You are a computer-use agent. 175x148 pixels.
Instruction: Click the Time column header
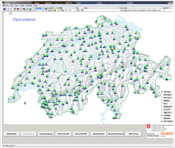79,8
